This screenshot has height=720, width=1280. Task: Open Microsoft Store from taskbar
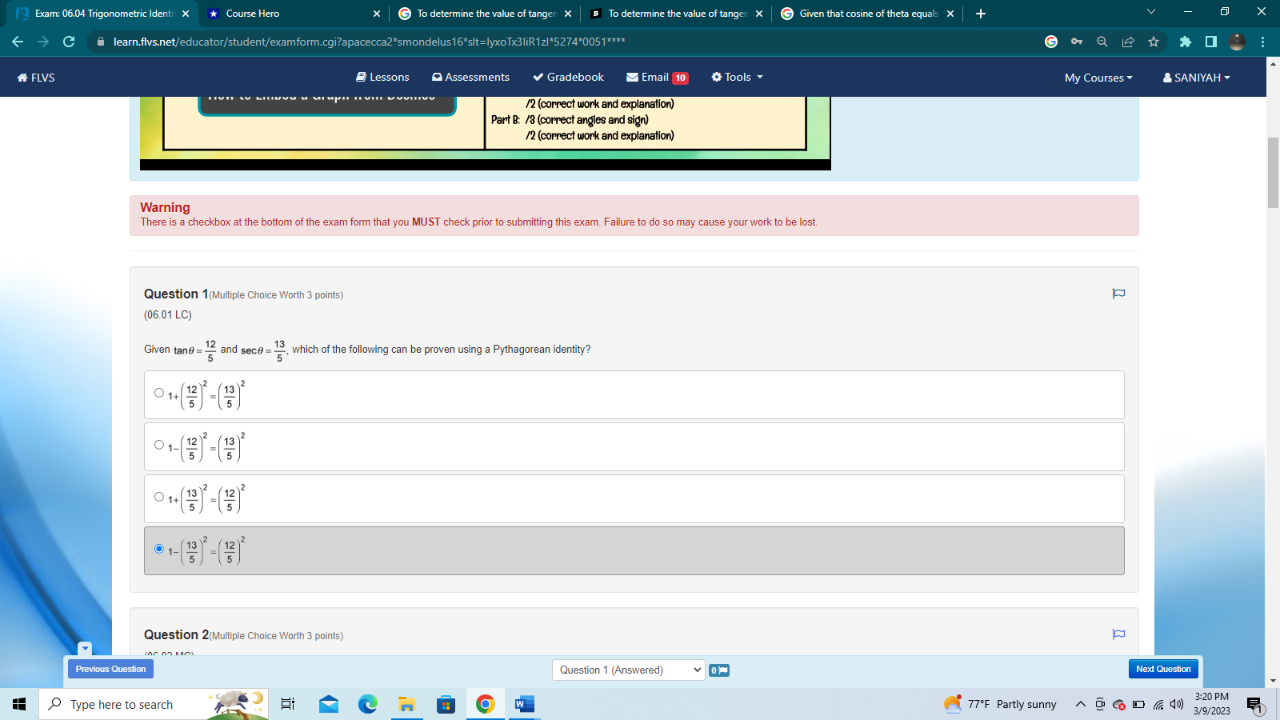(446, 704)
